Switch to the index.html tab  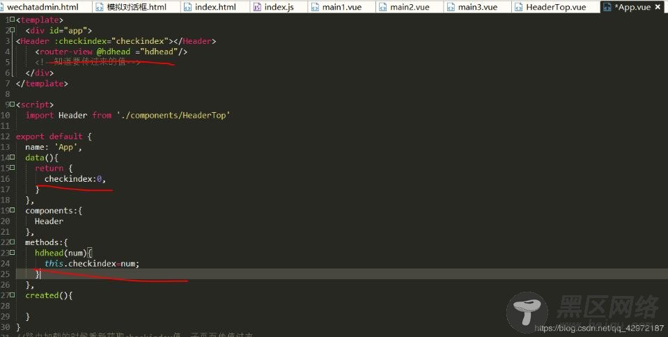215,7
